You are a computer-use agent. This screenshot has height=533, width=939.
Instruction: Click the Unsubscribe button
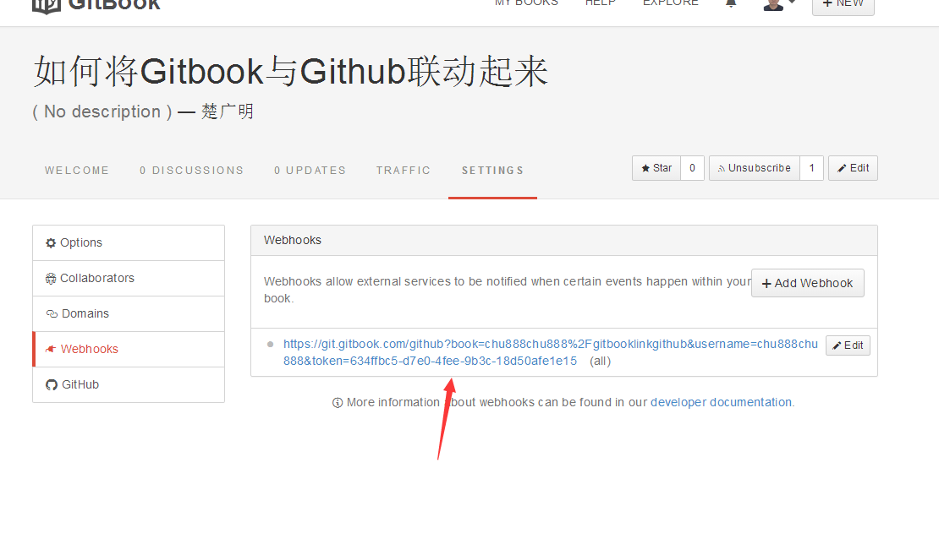[754, 168]
